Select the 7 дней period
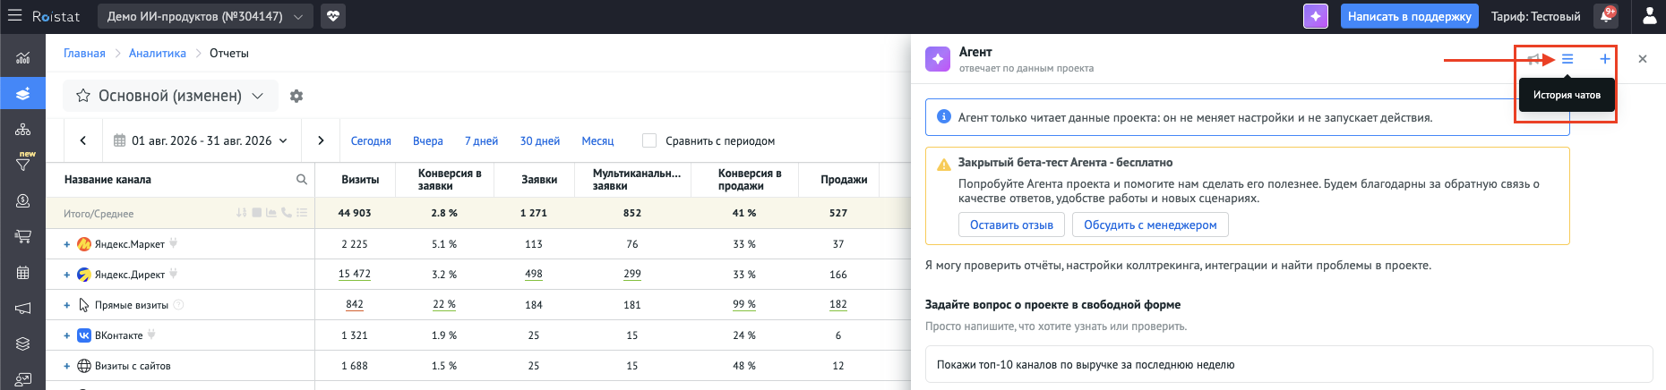 point(482,141)
